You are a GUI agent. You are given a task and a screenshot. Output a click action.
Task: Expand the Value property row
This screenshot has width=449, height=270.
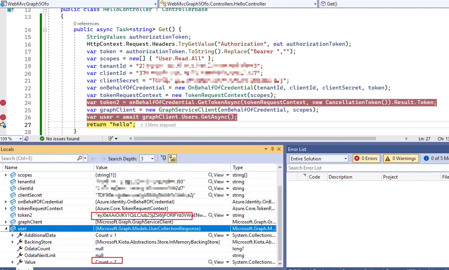click(x=12, y=262)
